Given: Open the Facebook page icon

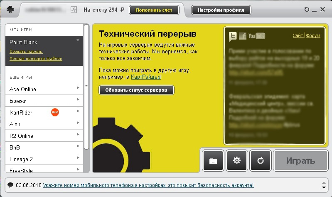Looking at the screenshot, I should (243, 36).
